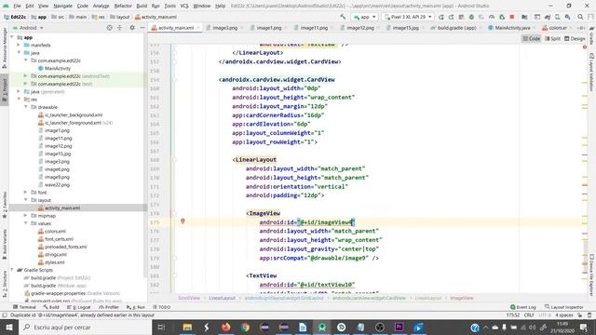Open the VCS menu
596x335 pixels.
point(184,6)
